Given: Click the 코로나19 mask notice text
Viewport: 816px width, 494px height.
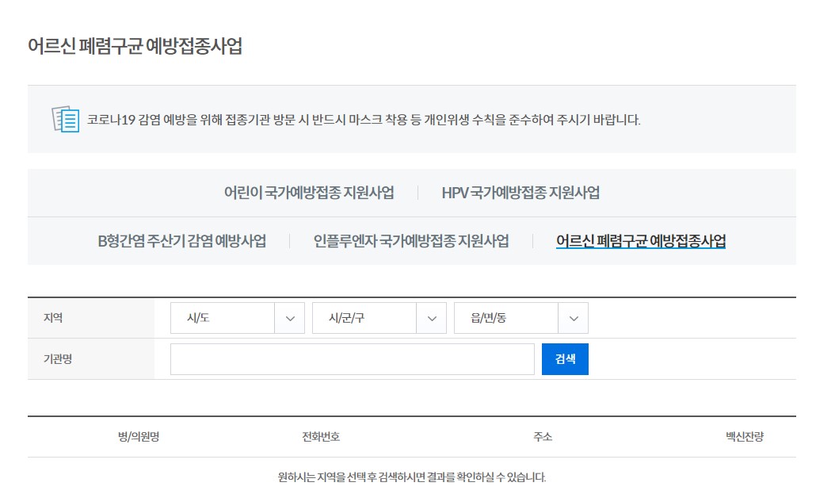Looking at the screenshot, I should pos(364,120).
